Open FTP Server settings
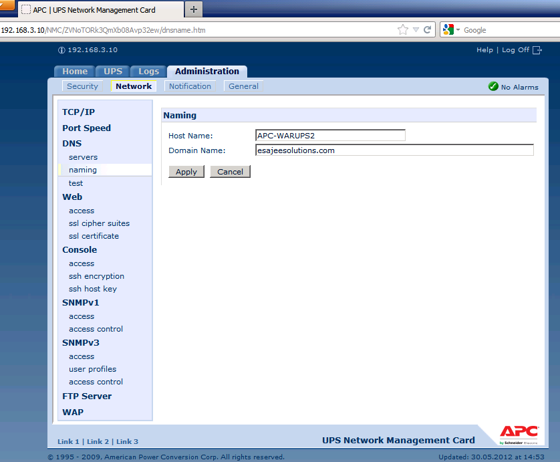Screen dimensions: 560x462 pos(87,396)
